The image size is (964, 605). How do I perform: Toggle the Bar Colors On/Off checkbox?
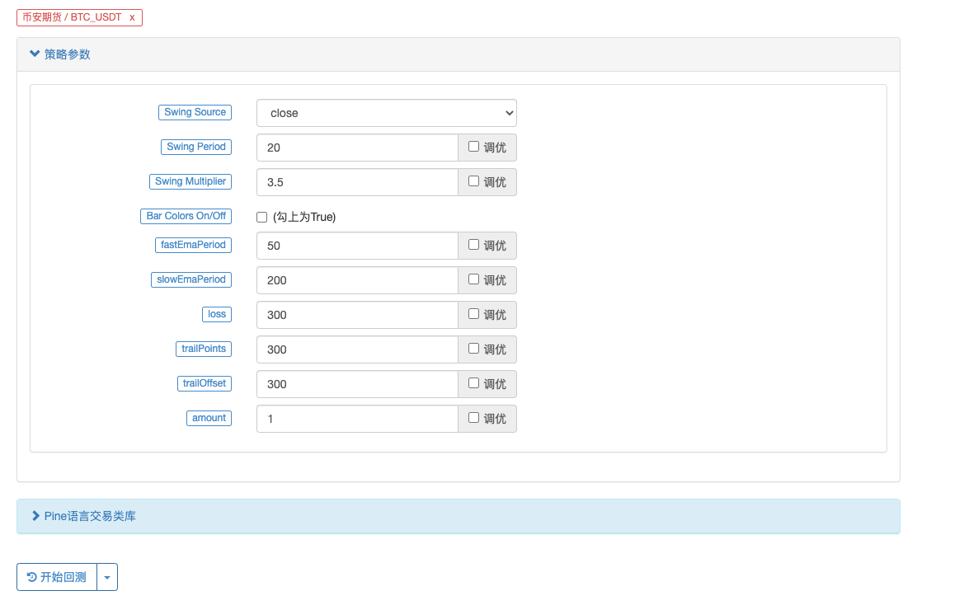point(262,217)
